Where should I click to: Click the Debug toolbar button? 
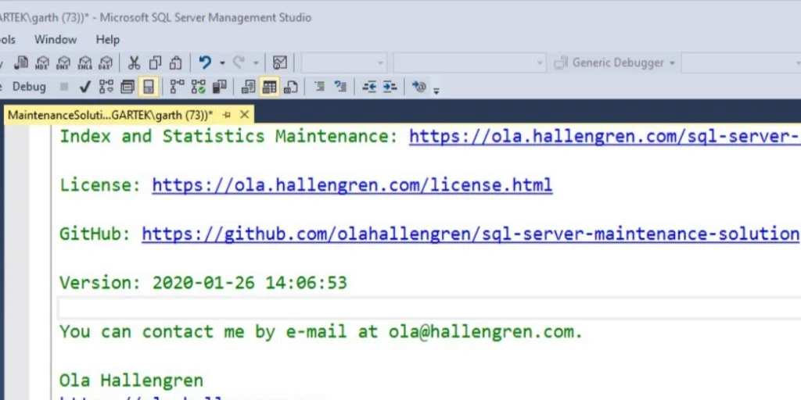pos(29,87)
